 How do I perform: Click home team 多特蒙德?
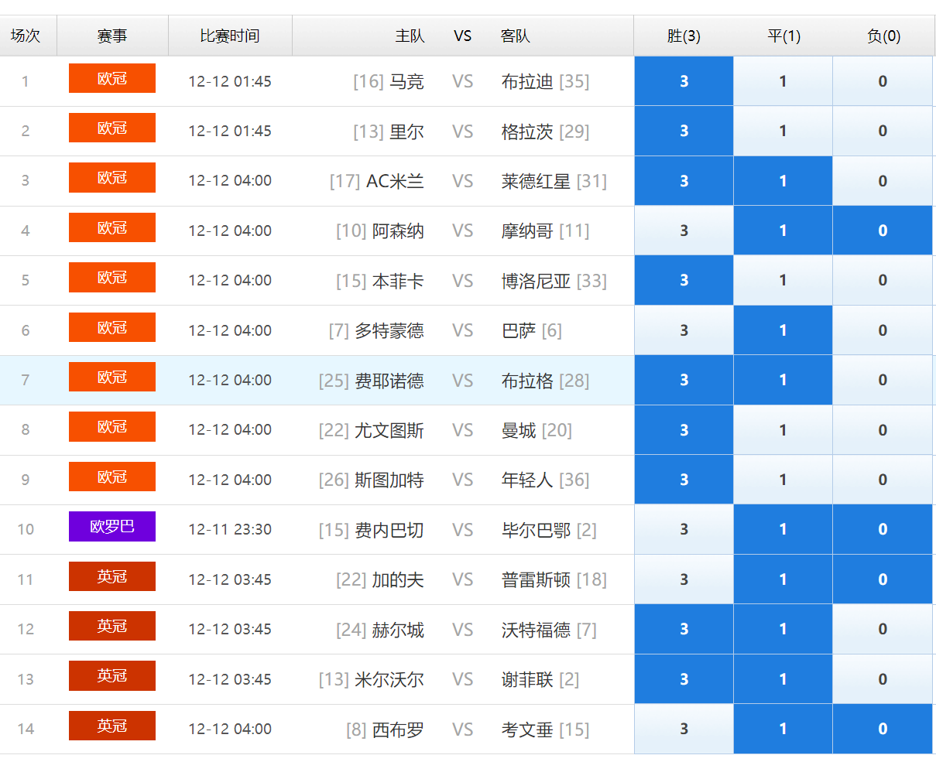389,330
